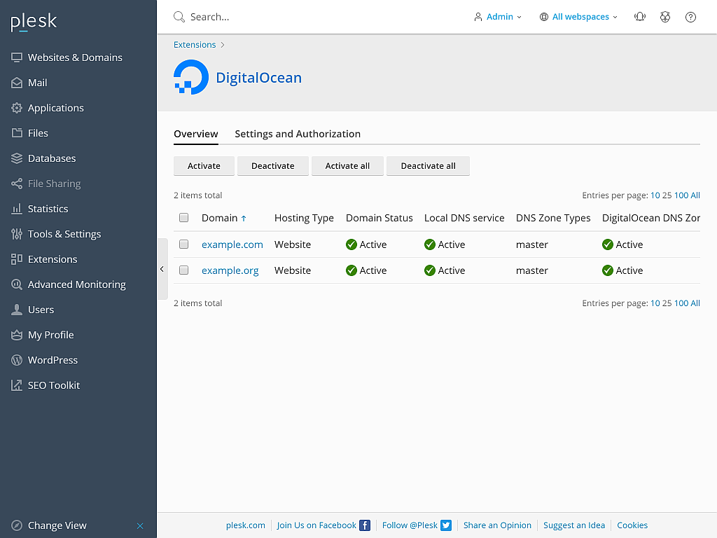Select the Databases sidebar icon
717x538 pixels.
[x=17, y=158]
